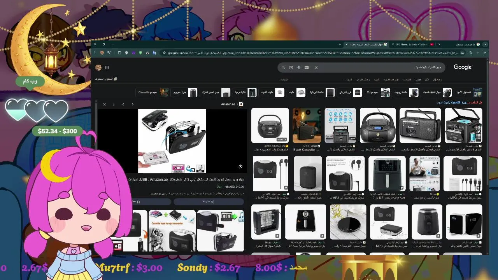Viewport: 498px width, 280px height.
Task: Select the Web (الويب) search tab
Action: click(377, 79)
